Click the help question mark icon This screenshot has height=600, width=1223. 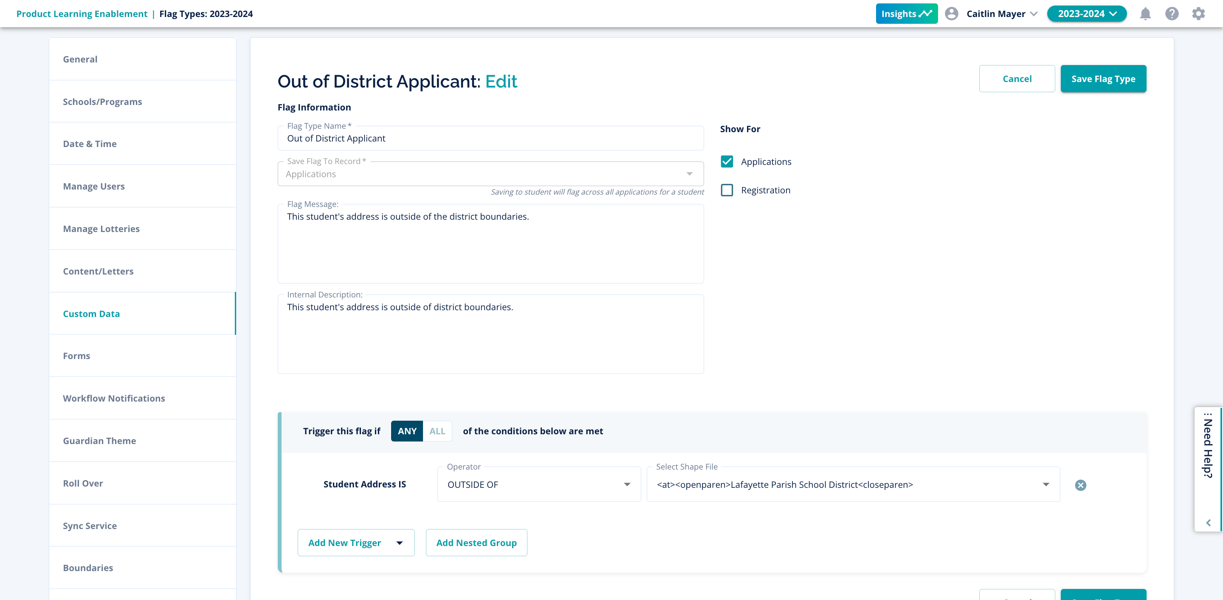(1172, 14)
